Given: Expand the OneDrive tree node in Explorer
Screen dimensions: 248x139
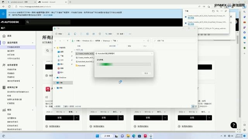Looking at the screenshot, I should point(55,78).
